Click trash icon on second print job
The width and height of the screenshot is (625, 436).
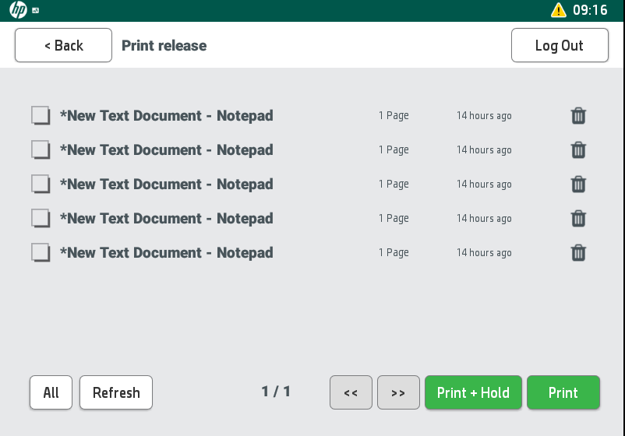point(578,150)
